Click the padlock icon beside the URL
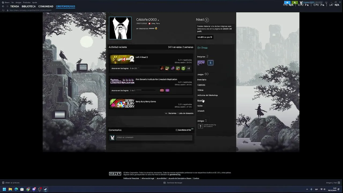 coord(8,10)
